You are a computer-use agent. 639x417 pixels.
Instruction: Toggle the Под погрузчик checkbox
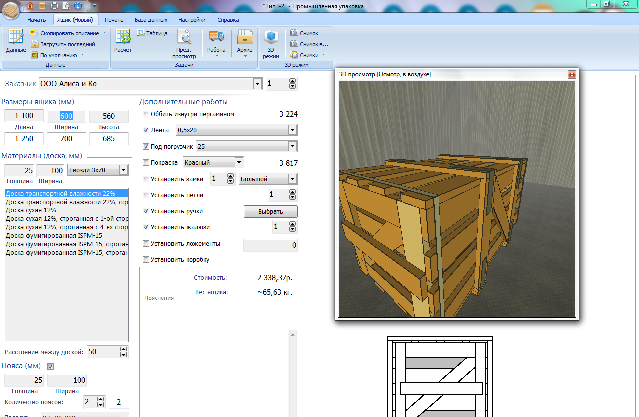[x=146, y=147]
